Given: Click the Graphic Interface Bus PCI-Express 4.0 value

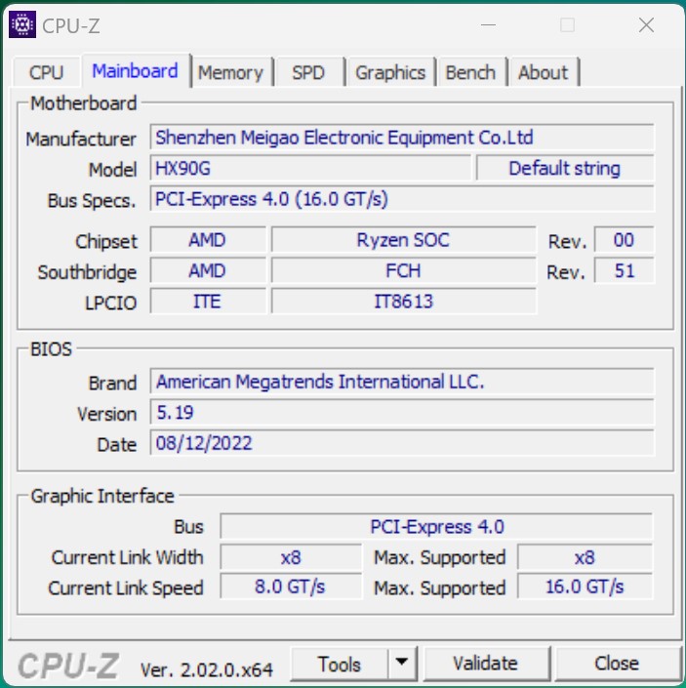Looking at the screenshot, I should pos(436,526).
